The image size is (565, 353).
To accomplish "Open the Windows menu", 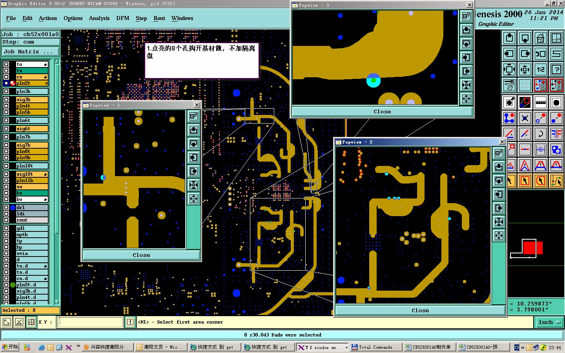I will coord(182,18).
